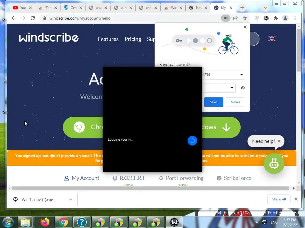Change language via UK flag
This screenshot has width=305, height=228.
click(272, 39)
